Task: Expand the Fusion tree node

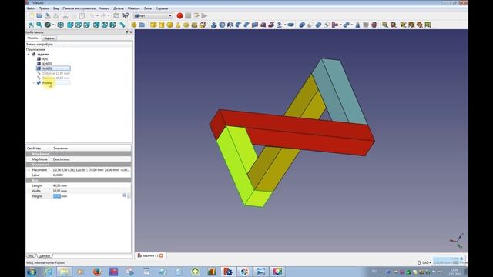Action: pos(34,83)
